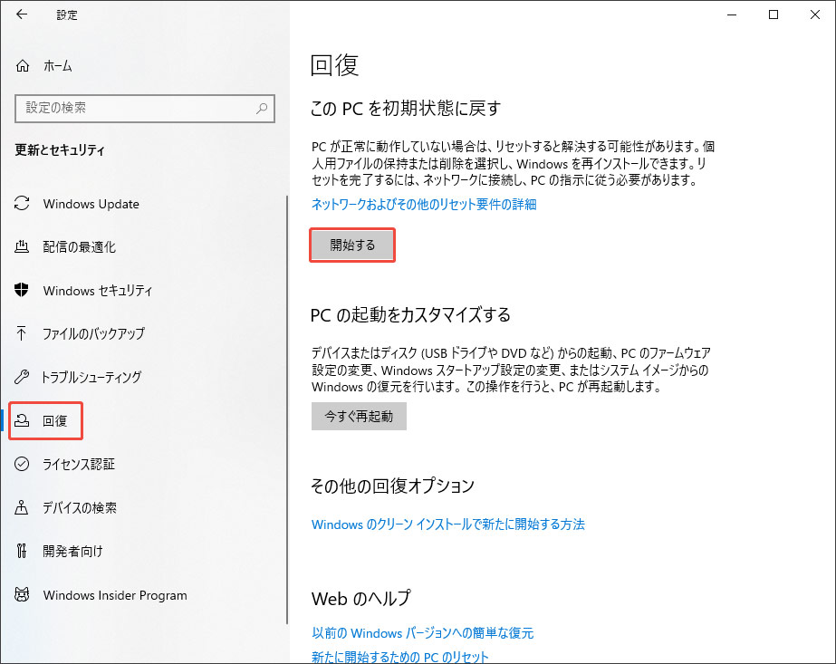Click 今すぐ再起動 for advanced startup
The image size is (836, 664).
click(359, 416)
